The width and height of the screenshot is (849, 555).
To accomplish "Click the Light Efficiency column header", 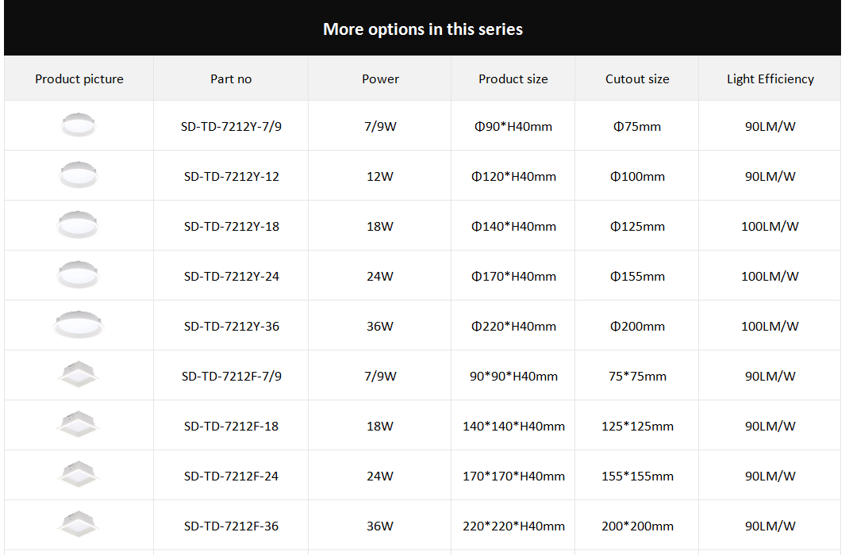I will 770,79.
